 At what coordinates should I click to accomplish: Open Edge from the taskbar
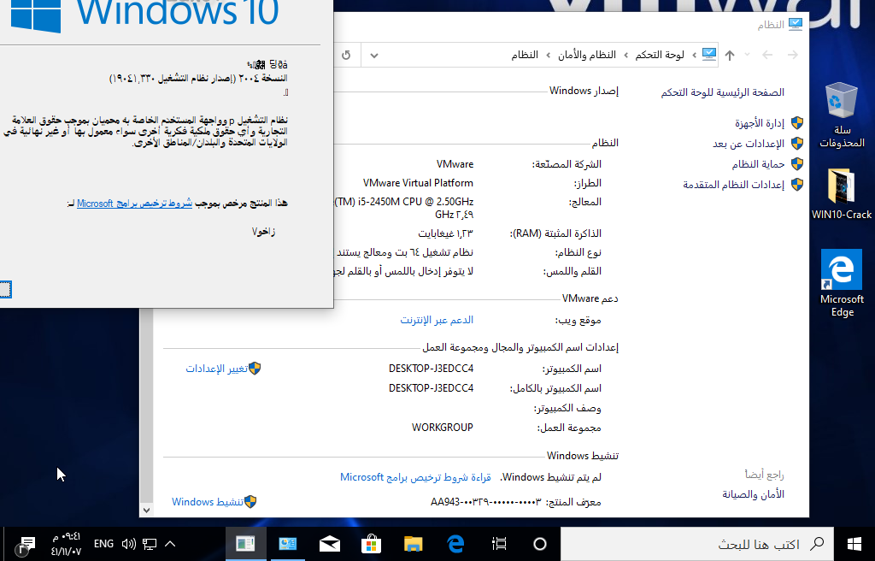pyautogui.click(x=456, y=544)
